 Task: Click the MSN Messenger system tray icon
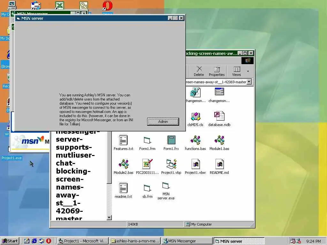pyautogui.click(x=299, y=241)
